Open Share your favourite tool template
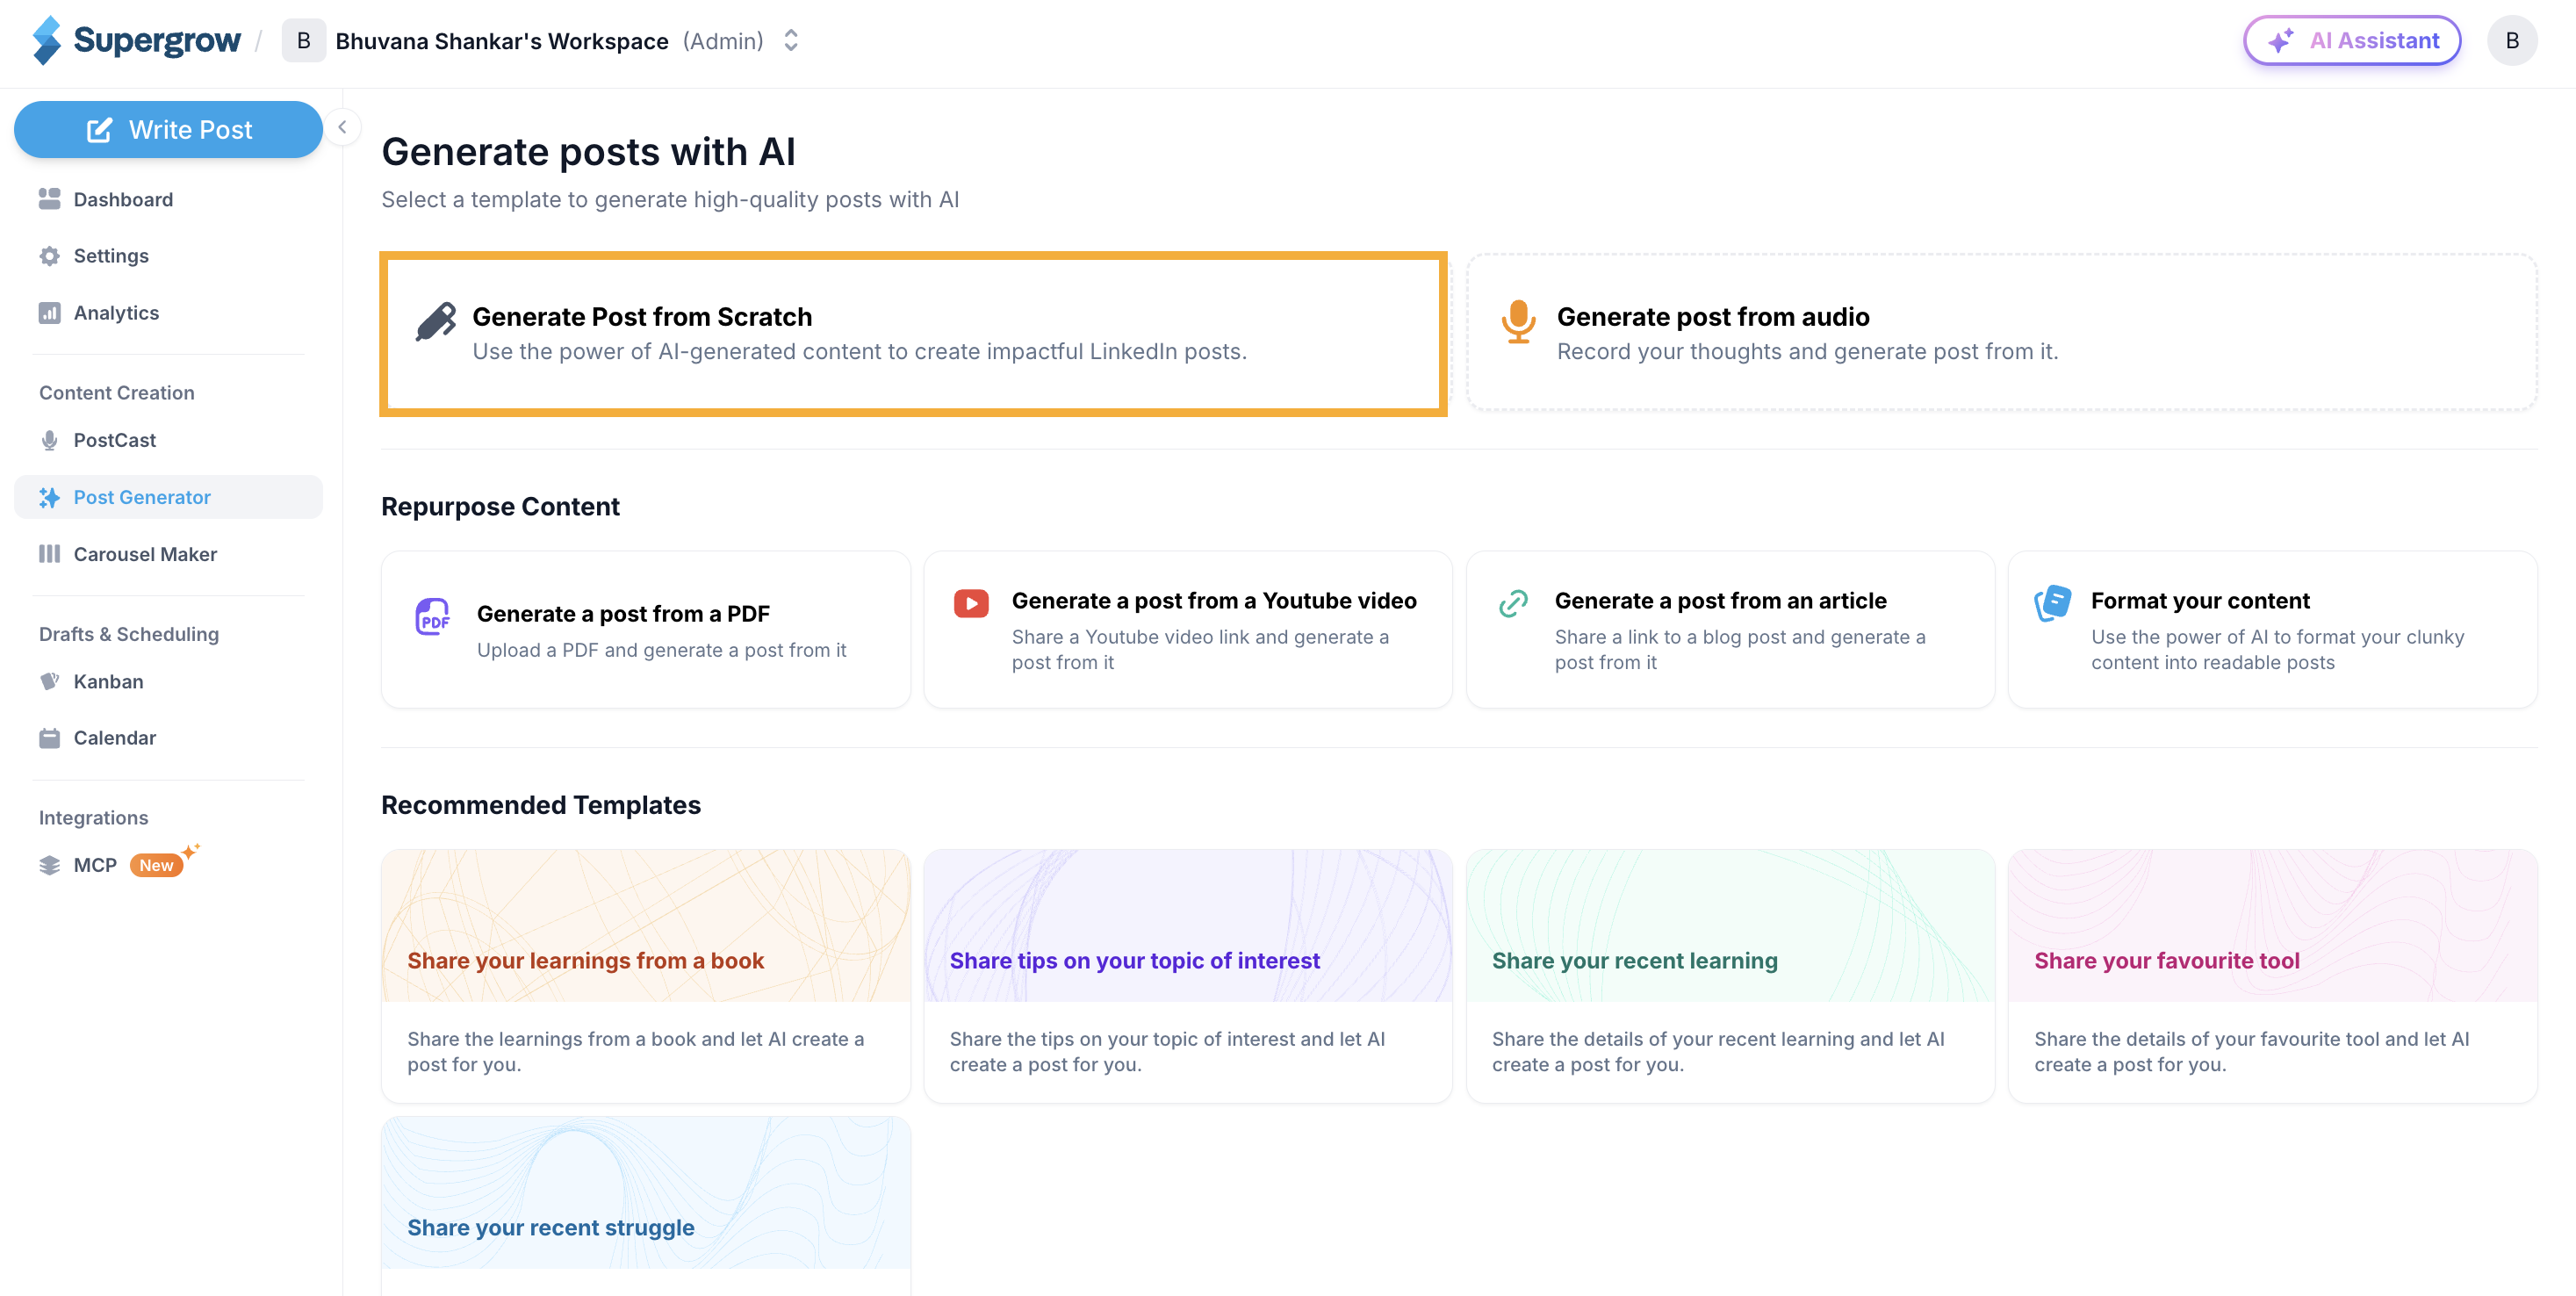 coord(2272,976)
